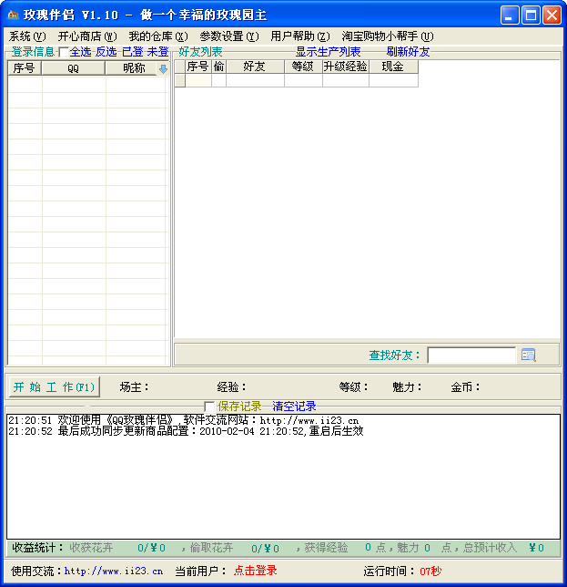The width and height of the screenshot is (567, 587).
Task: Click the log line starting 21:20:51 欢迎使用
Action: click(184, 420)
